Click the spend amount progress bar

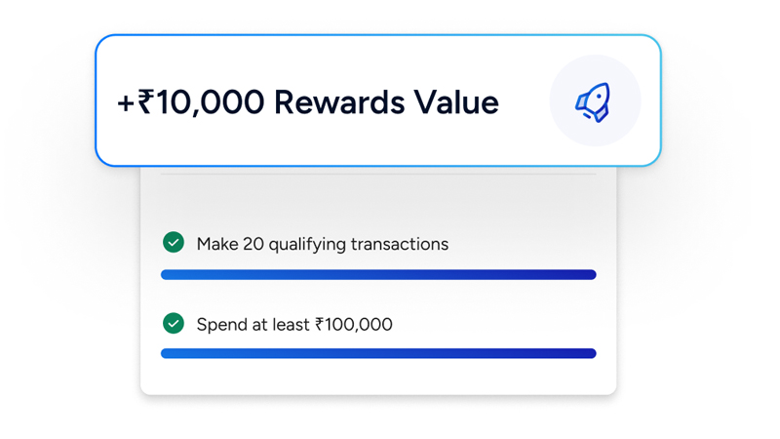pos(378,353)
